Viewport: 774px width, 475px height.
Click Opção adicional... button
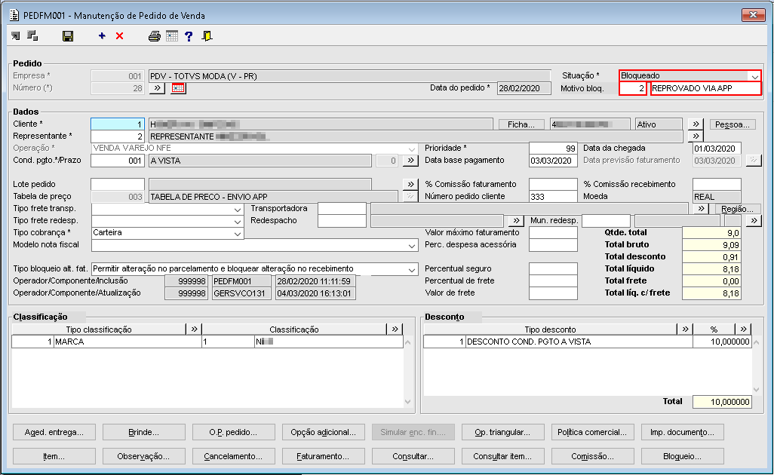pyautogui.click(x=324, y=432)
